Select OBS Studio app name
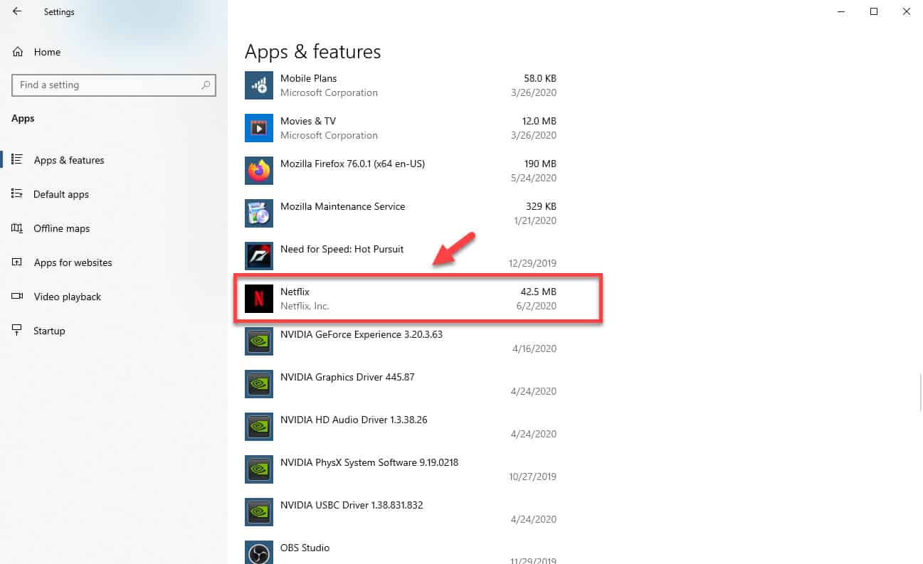The height and width of the screenshot is (564, 923). click(x=305, y=548)
